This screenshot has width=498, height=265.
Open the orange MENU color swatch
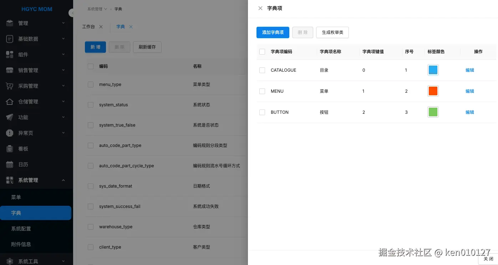click(x=433, y=91)
